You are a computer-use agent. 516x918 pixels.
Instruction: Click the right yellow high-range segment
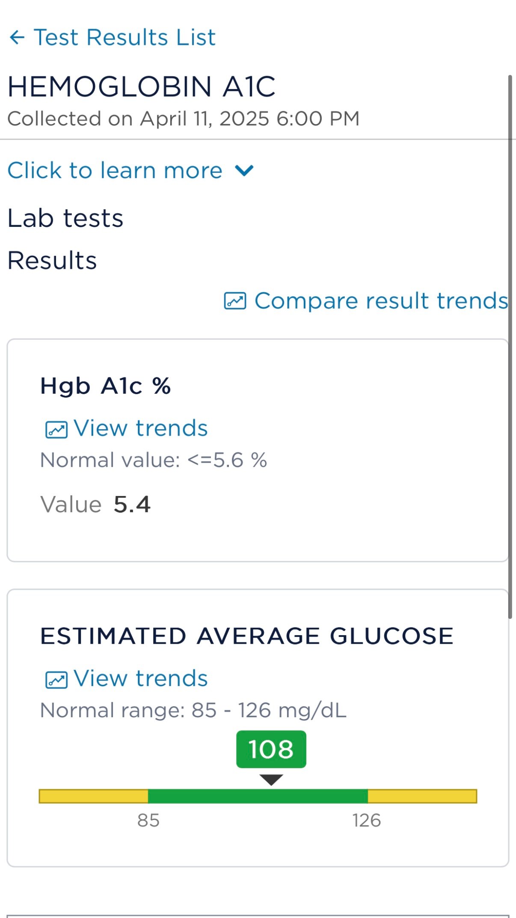coord(422,796)
